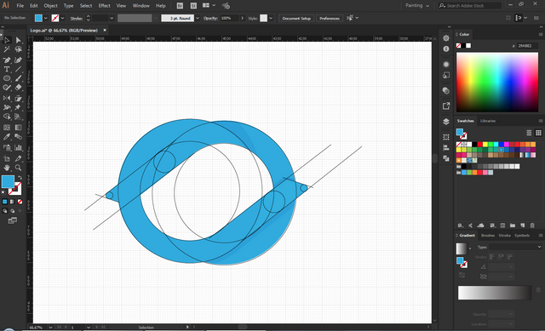545x331 pixels.
Task: Select the Magic Wand tool
Action: (x=7, y=49)
